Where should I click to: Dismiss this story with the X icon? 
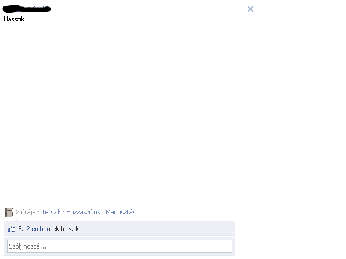point(250,9)
